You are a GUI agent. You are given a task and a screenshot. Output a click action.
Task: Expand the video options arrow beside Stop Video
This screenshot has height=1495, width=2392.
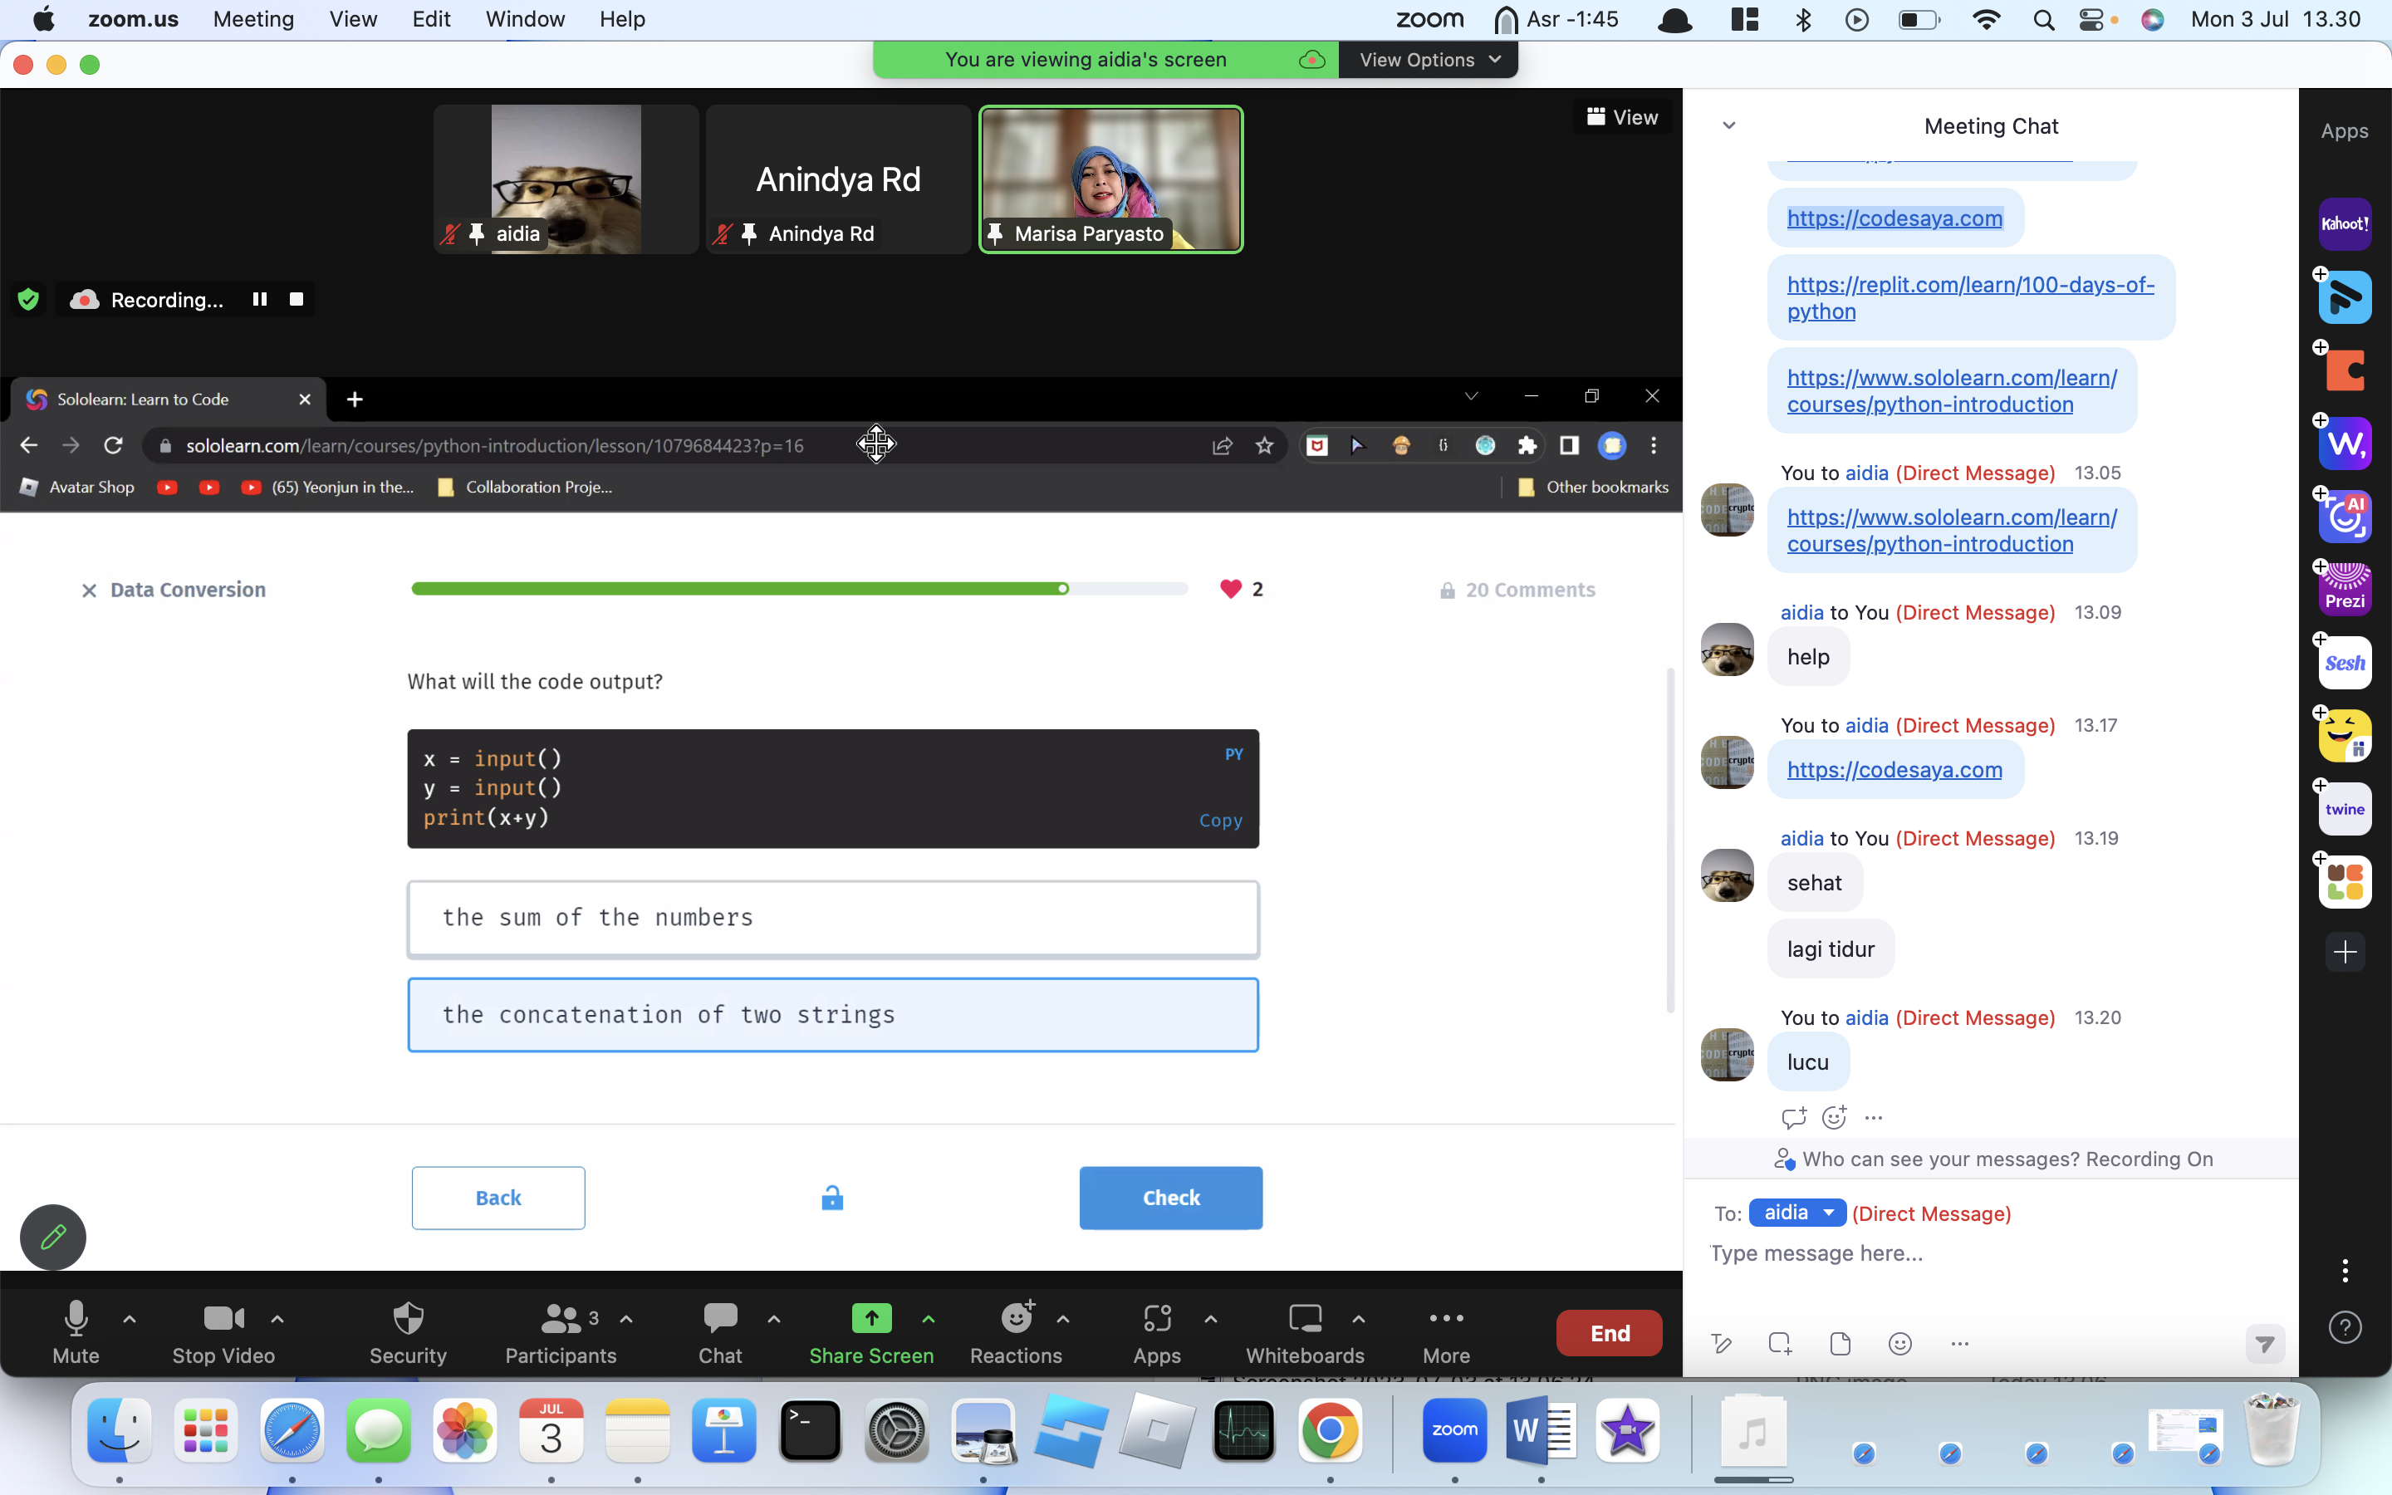(x=277, y=1318)
